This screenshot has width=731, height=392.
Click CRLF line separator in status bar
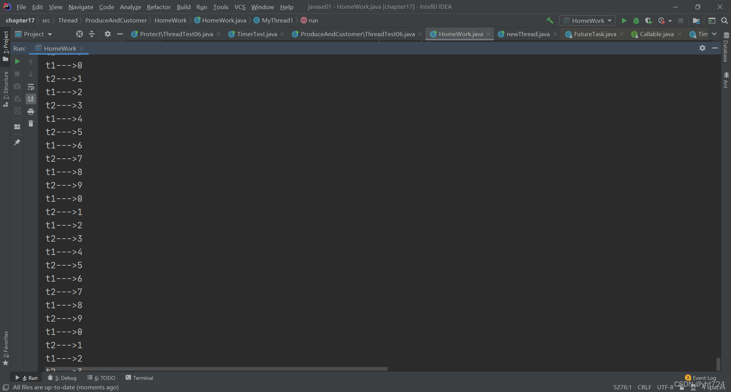(644, 387)
